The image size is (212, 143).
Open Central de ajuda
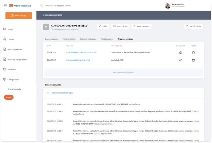pos(14,89)
